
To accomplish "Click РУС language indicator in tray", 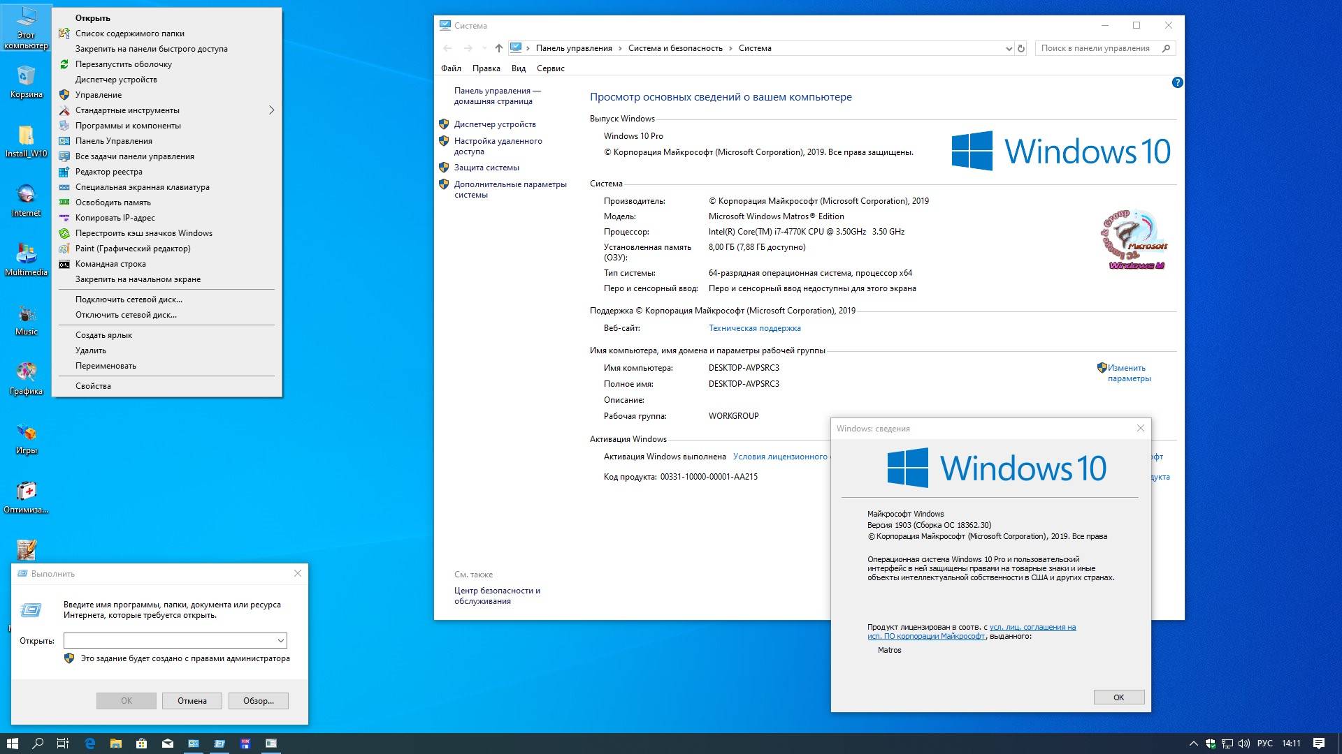I will [x=1265, y=744].
